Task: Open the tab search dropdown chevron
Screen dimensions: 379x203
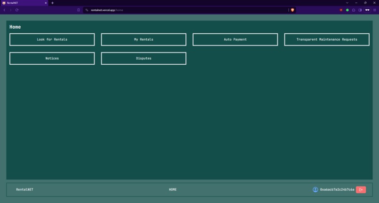Action: [347, 3]
